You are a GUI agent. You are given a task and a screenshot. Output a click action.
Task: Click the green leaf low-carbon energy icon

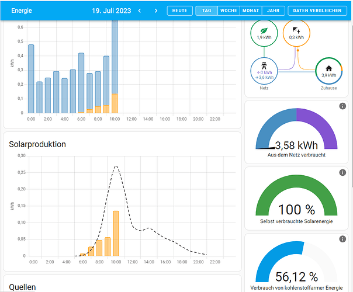264,30
